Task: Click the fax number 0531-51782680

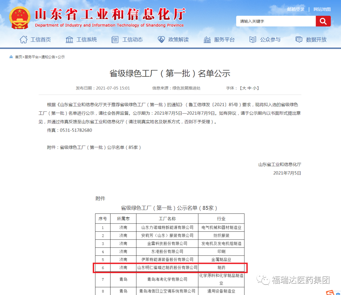Action: [76, 130]
